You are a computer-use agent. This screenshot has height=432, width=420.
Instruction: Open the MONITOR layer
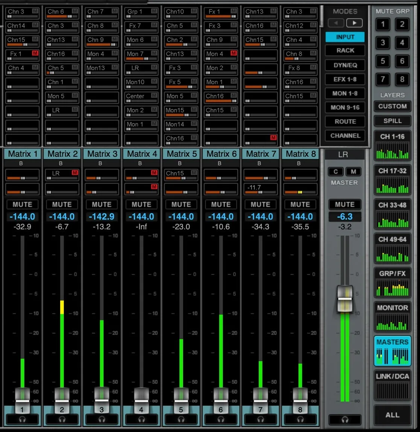(x=393, y=316)
